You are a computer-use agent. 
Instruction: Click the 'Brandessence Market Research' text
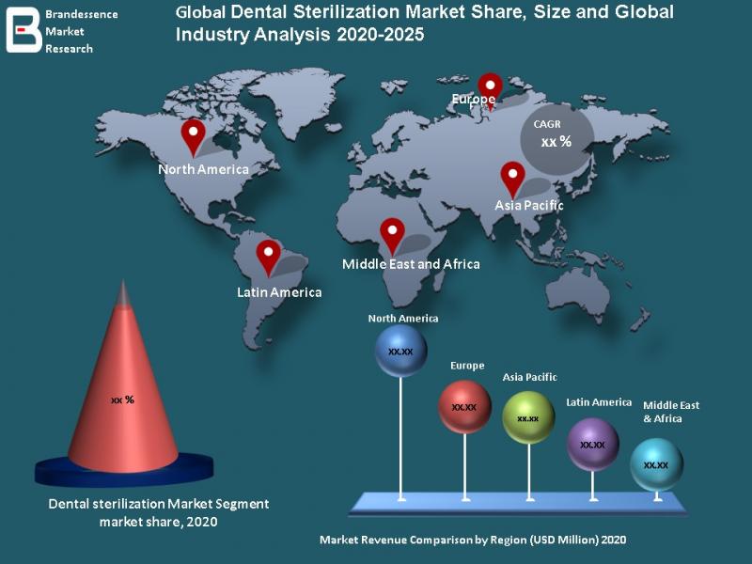81,32
